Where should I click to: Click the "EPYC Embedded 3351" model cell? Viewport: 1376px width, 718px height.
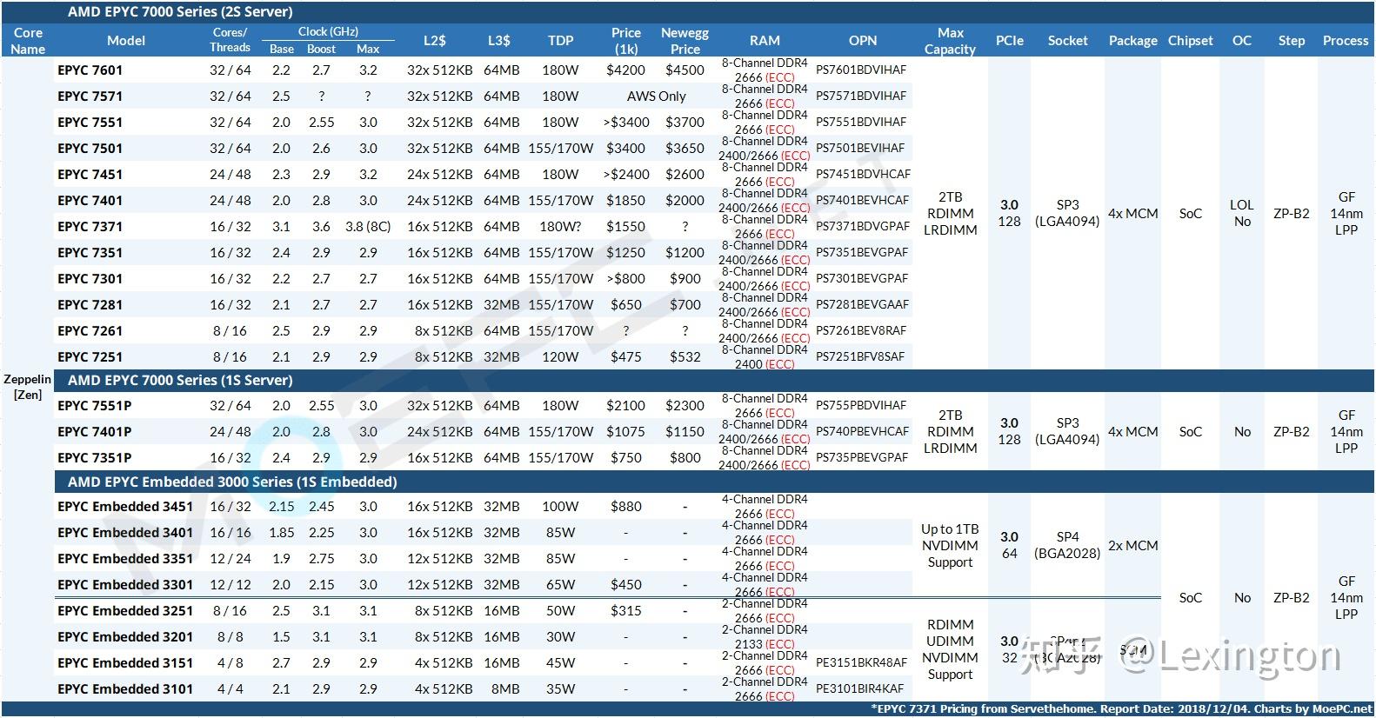click(125, 559)
